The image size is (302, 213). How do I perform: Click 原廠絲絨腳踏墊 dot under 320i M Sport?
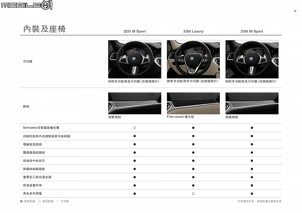point(135,169)
